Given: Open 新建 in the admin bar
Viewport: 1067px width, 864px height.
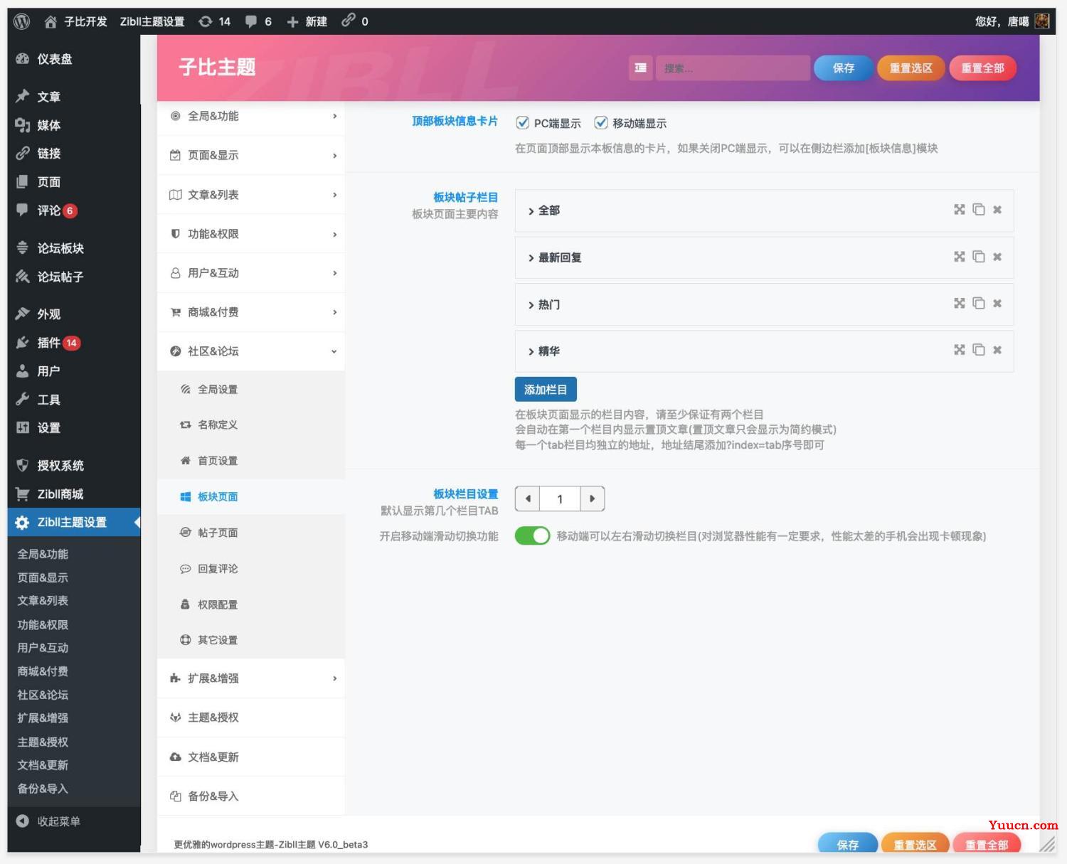Looking at the screenshot, I should pyautogui.click(x=307, y=21).
